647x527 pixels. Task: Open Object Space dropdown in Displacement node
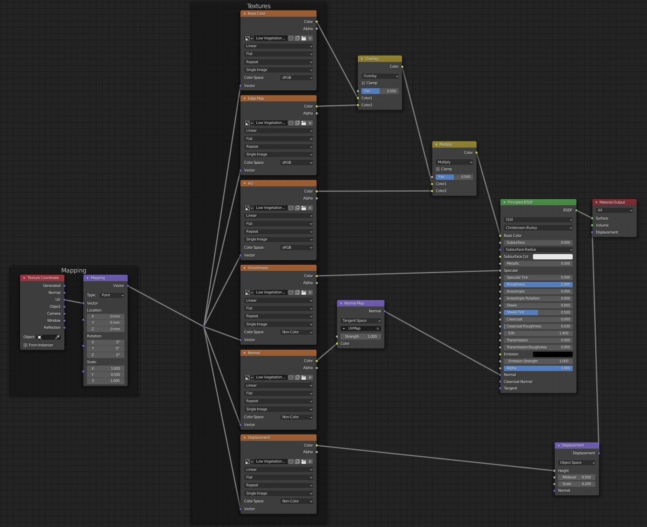point(576,463)
